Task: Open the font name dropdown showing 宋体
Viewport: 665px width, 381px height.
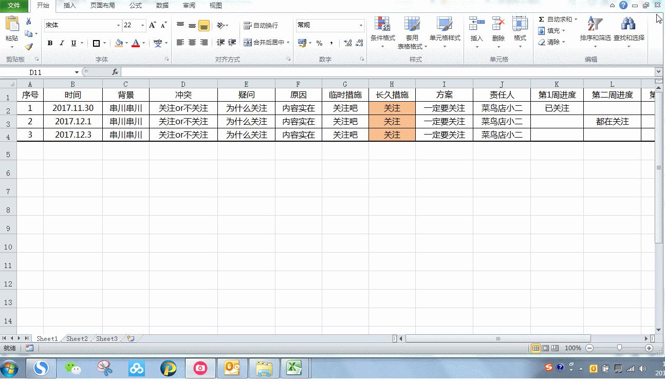Action: tap(80, 25)
